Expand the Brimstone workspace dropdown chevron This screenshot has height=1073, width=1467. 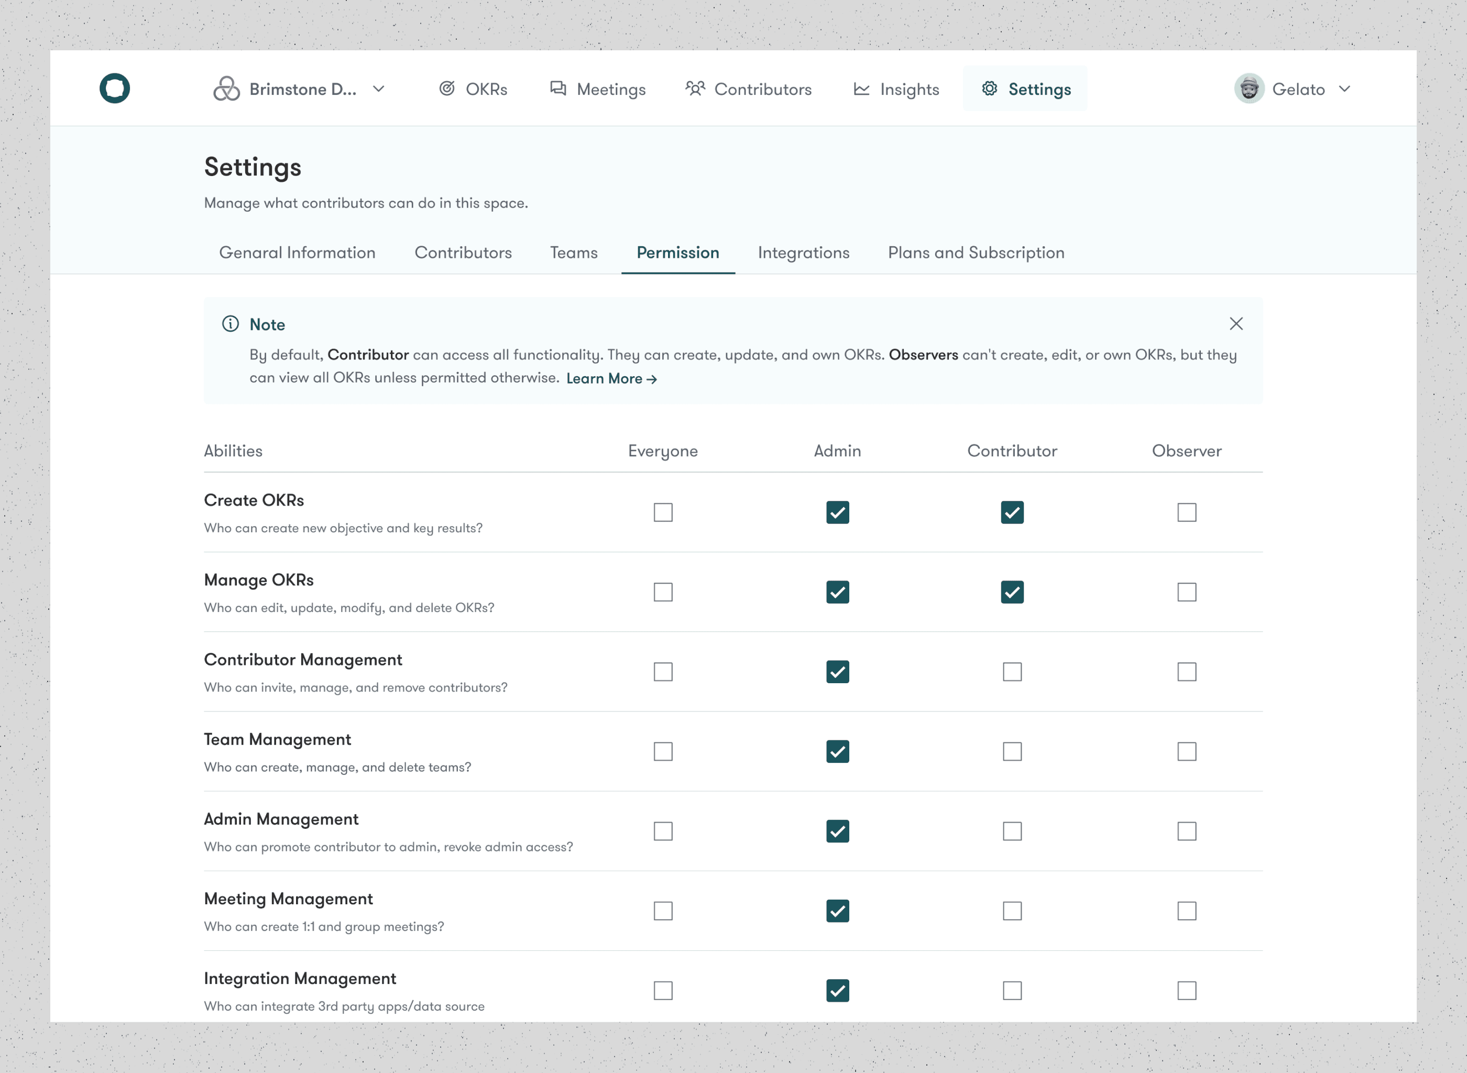tap(379, 89)
